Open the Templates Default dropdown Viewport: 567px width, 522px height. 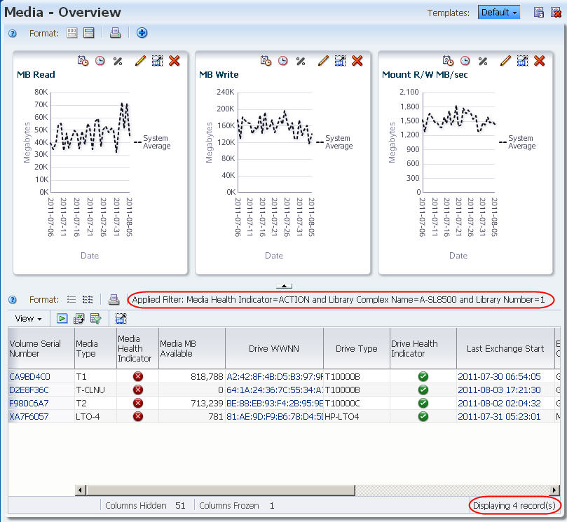coord(498,13)
